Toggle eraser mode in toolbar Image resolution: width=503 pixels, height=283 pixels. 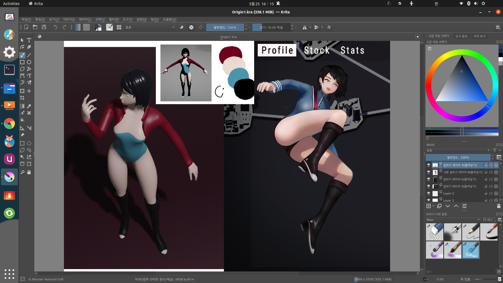point(182,27)
